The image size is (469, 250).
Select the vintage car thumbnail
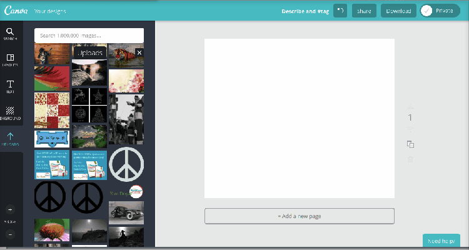pyautogui.click(x=126, y=212)
